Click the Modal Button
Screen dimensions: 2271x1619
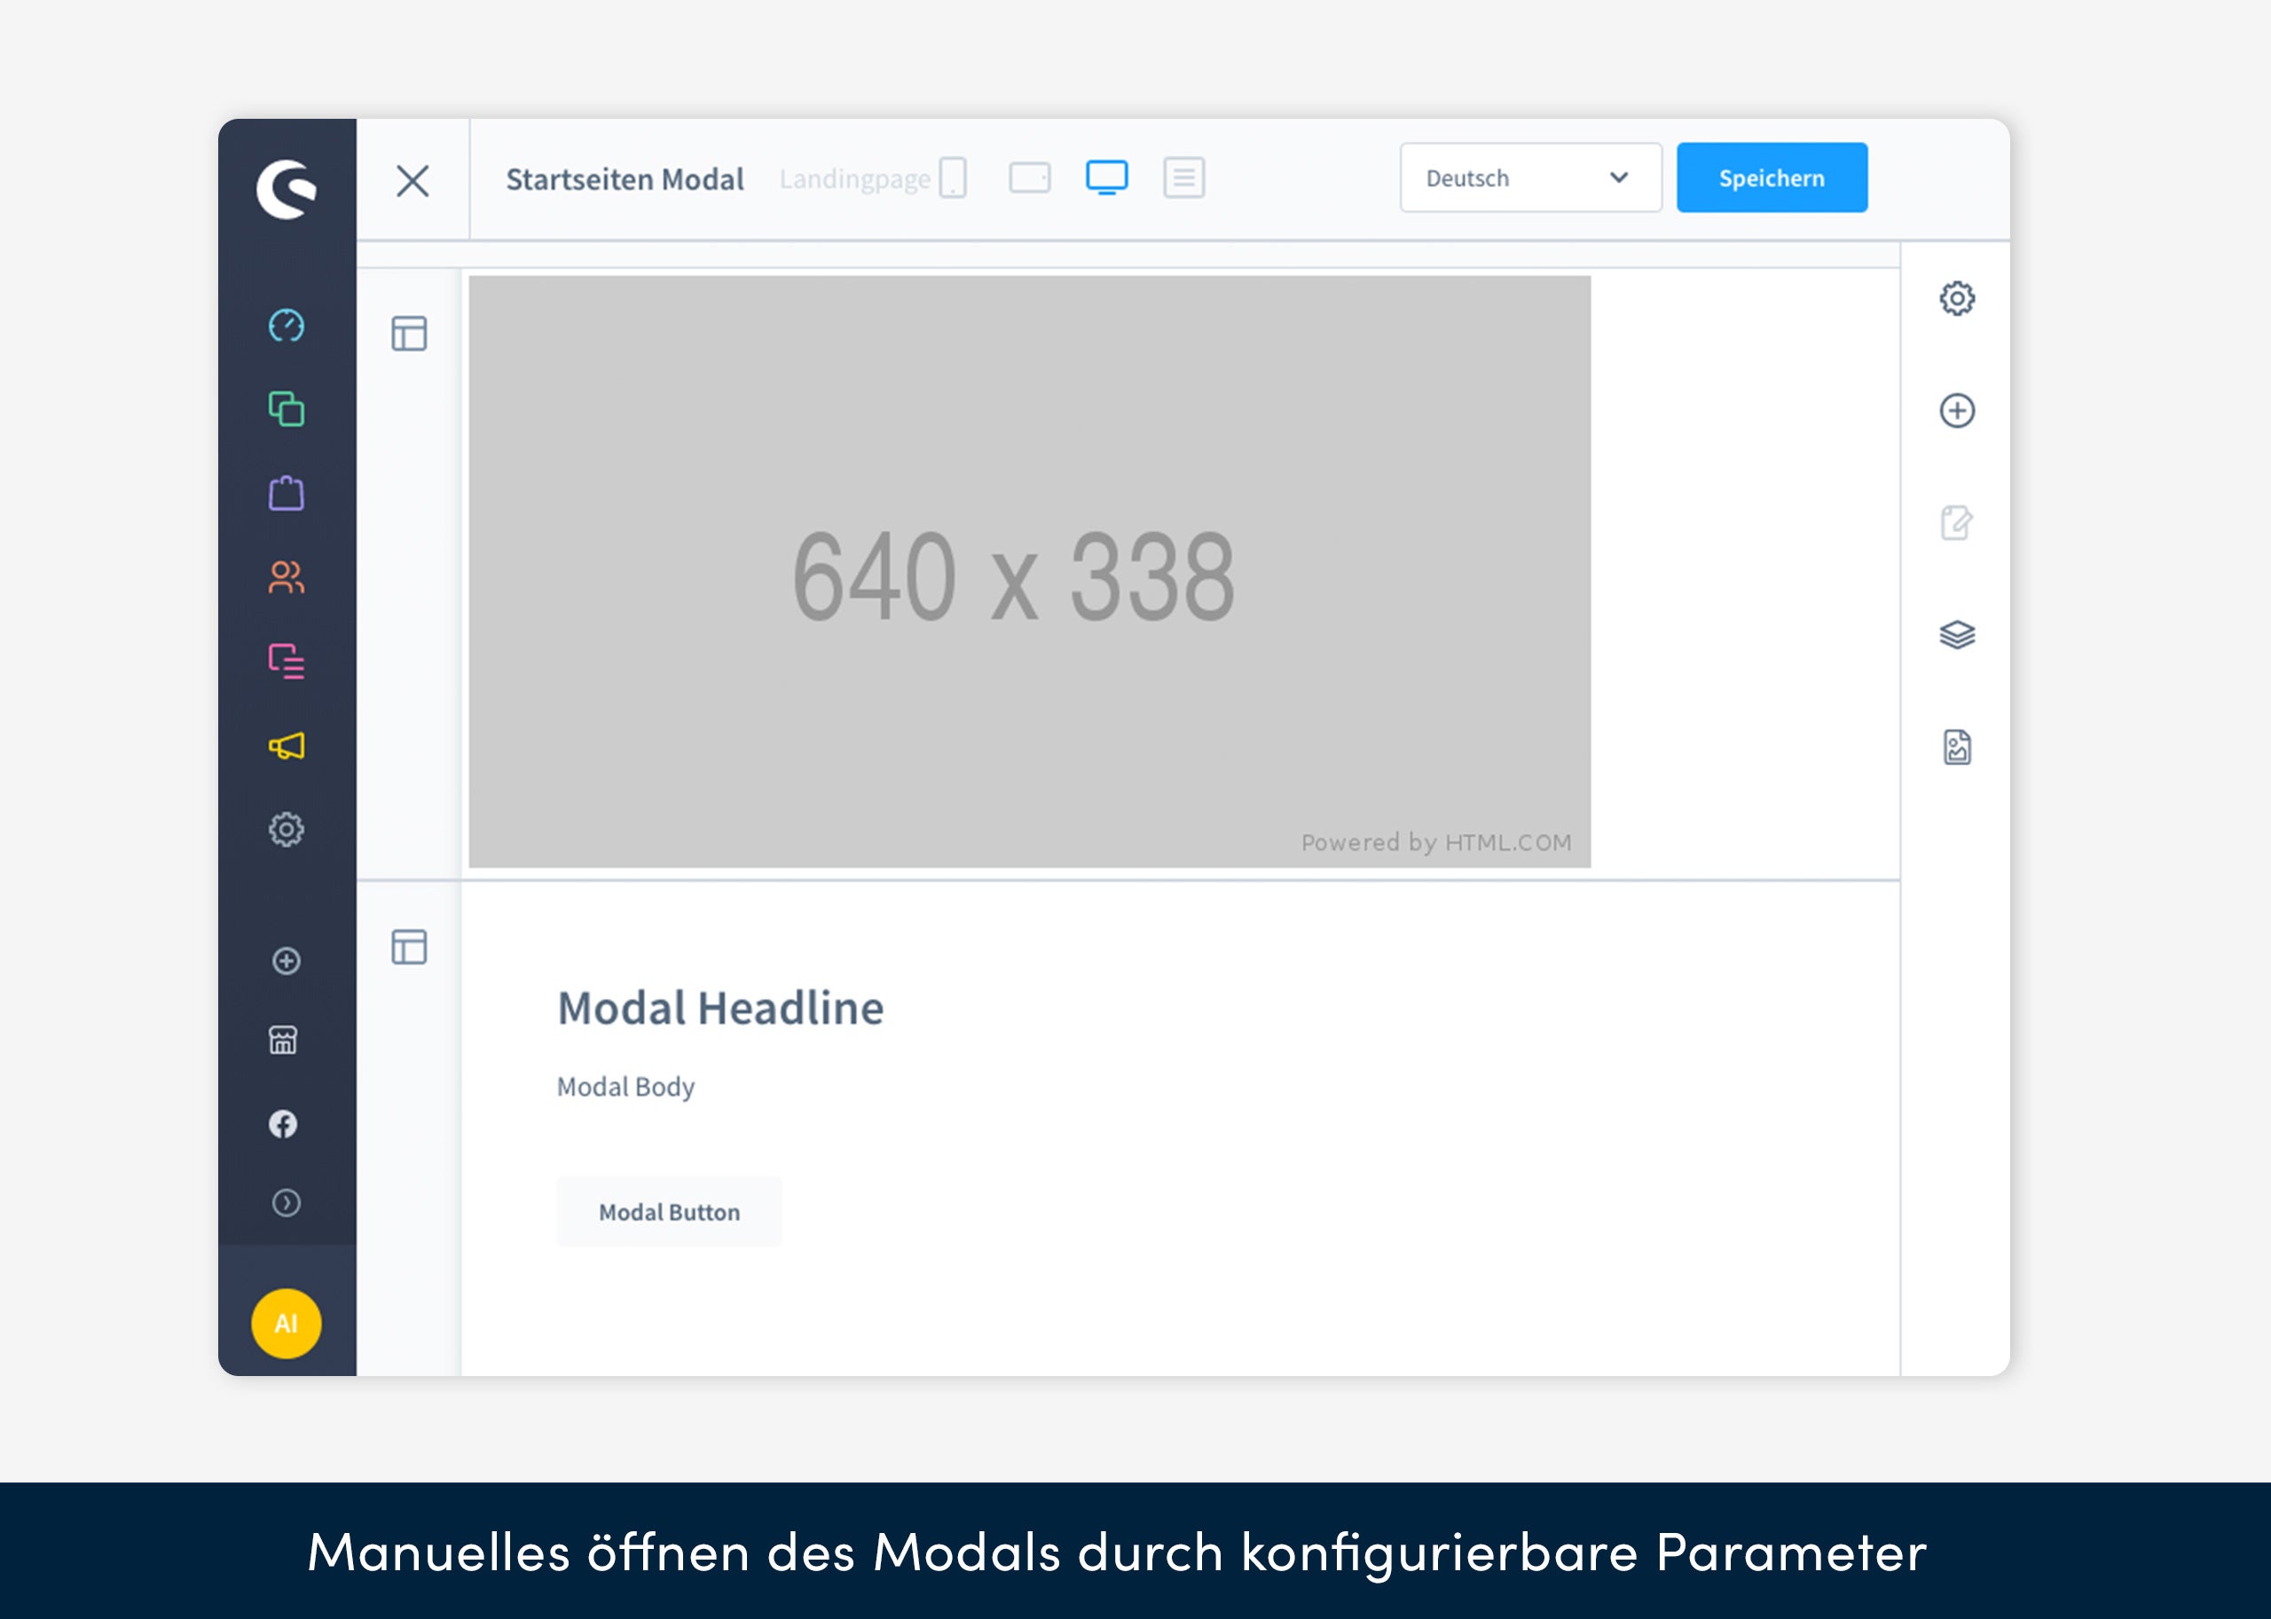tap(669, 1211)
